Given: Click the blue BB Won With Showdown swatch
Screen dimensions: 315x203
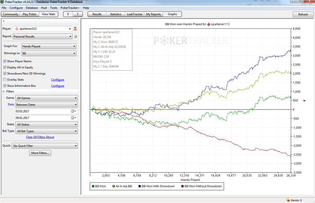Looking at the screenshot, I should tap(139, 186).
